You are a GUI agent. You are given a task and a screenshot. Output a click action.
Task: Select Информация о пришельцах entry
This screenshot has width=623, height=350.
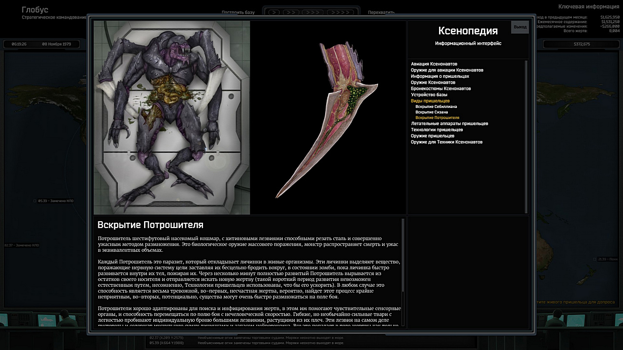[x=440, y=76]
